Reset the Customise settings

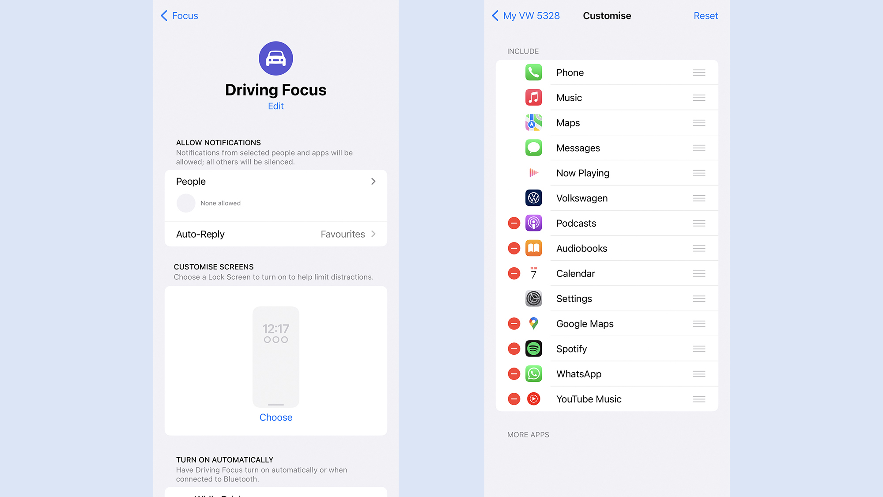click(706, 16)
